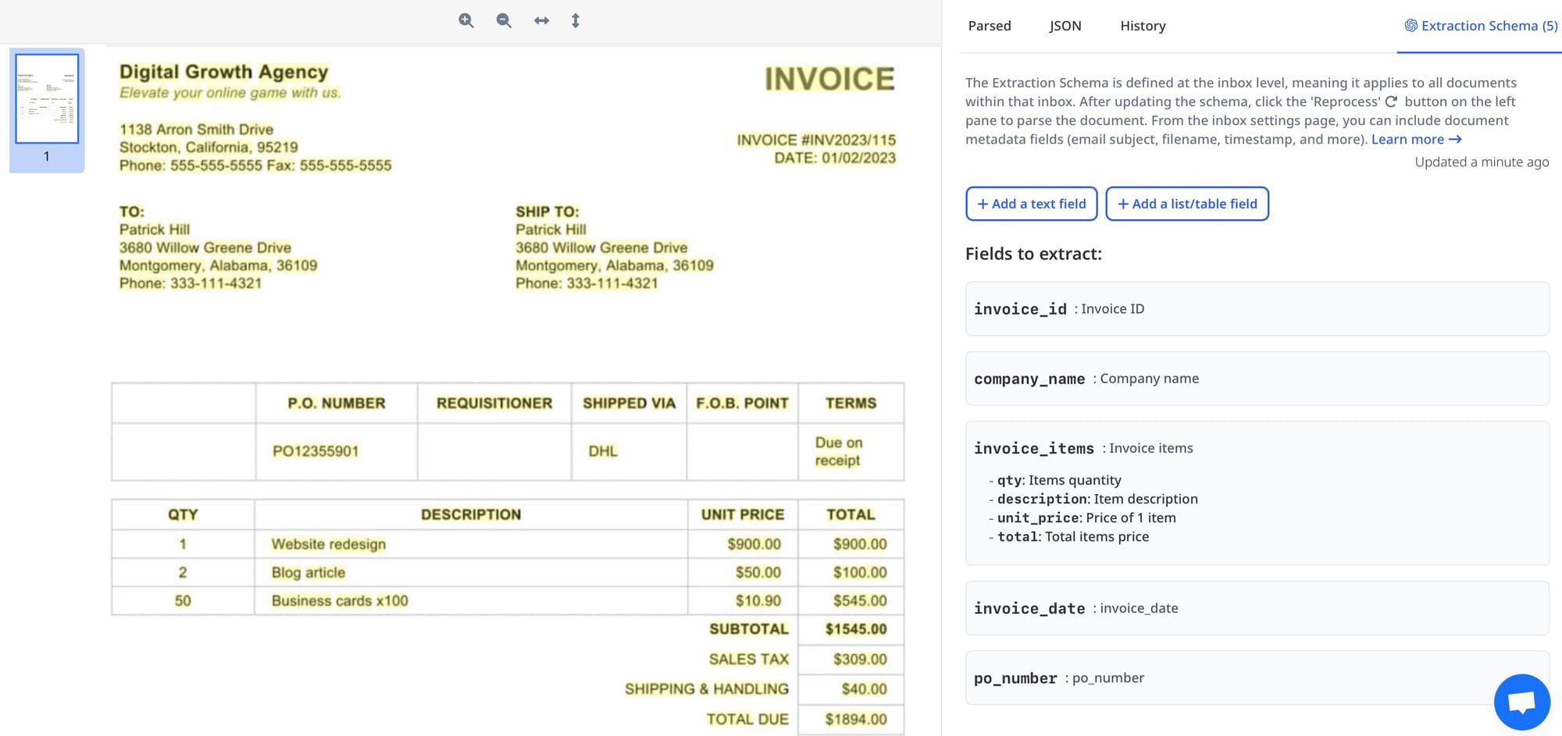Select the page 1 thumbnail
Image resolution: width=1562 pixels, height=736 pixels.
[47, 99]
